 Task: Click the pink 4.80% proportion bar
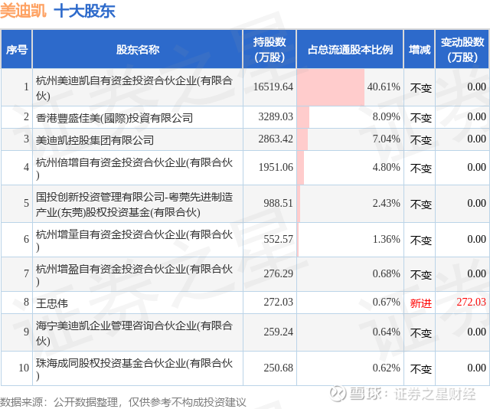301,168
